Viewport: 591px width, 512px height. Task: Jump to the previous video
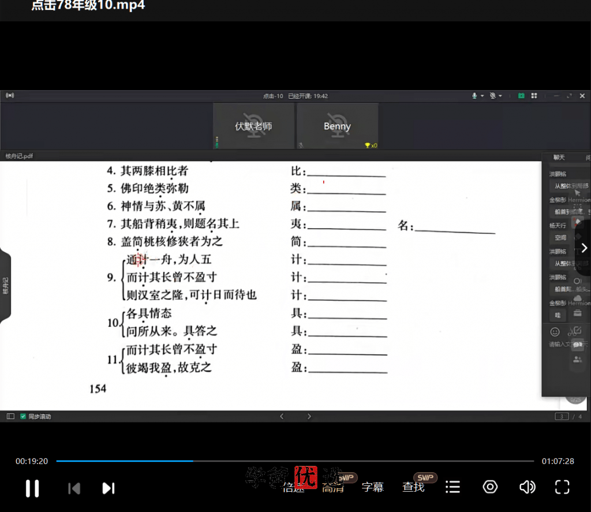click(x=74, y=488)
